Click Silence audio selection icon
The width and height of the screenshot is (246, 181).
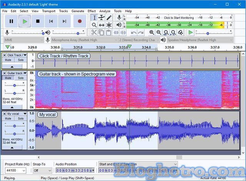[123, 32]
